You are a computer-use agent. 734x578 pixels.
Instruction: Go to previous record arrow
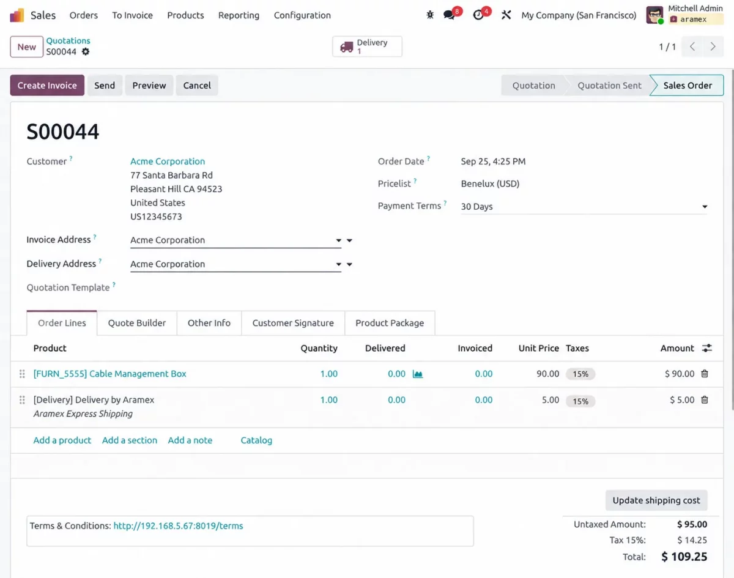click(x=692, y=46)
